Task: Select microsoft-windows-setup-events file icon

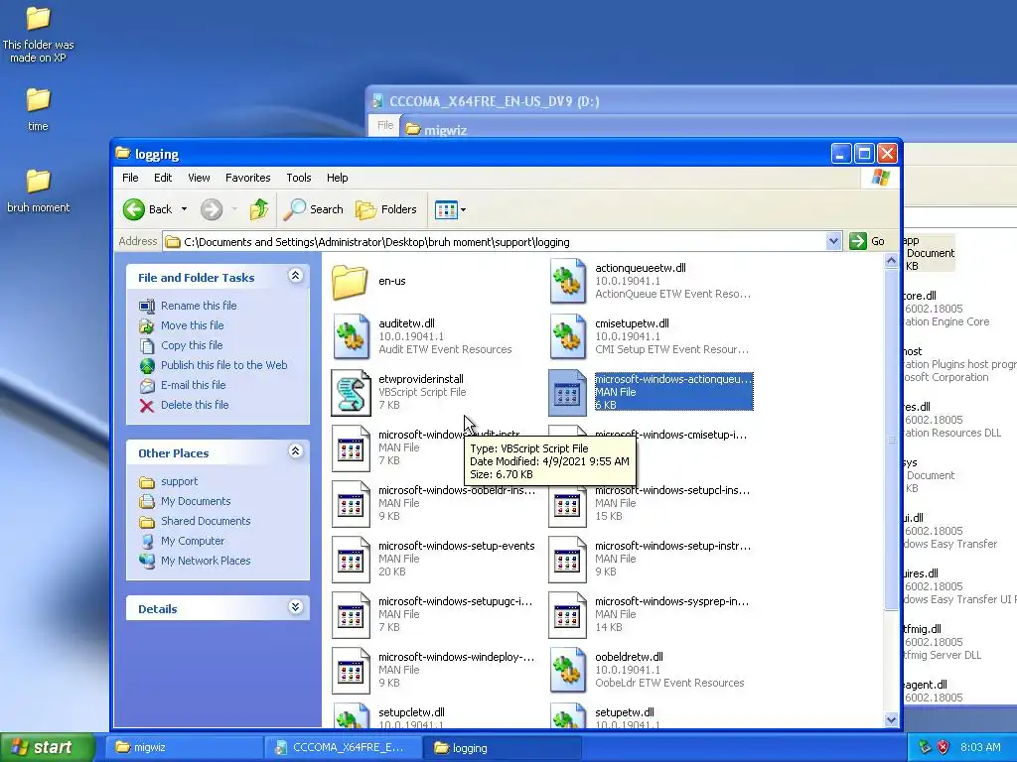Action: pyautogui.click(x=351, y=560)
